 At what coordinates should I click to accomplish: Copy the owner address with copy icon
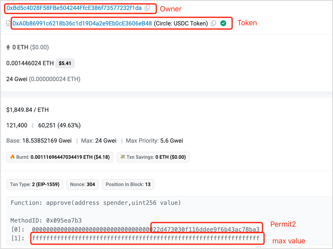(x=148, y=8)
